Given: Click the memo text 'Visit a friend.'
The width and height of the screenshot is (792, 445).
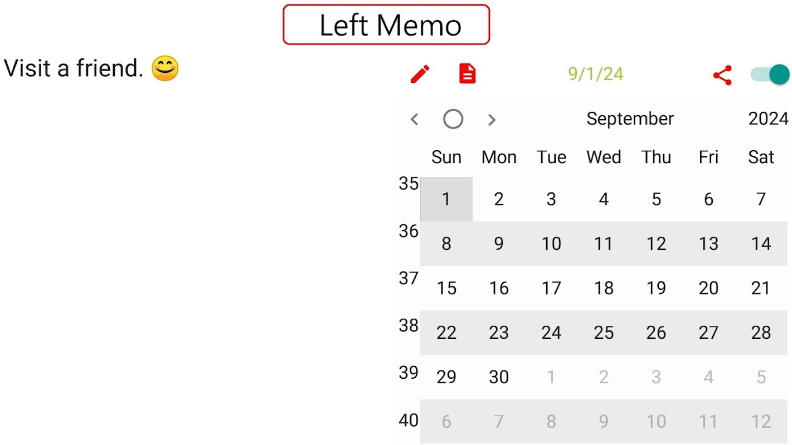Looking at the screenshot, I should 74,68.
